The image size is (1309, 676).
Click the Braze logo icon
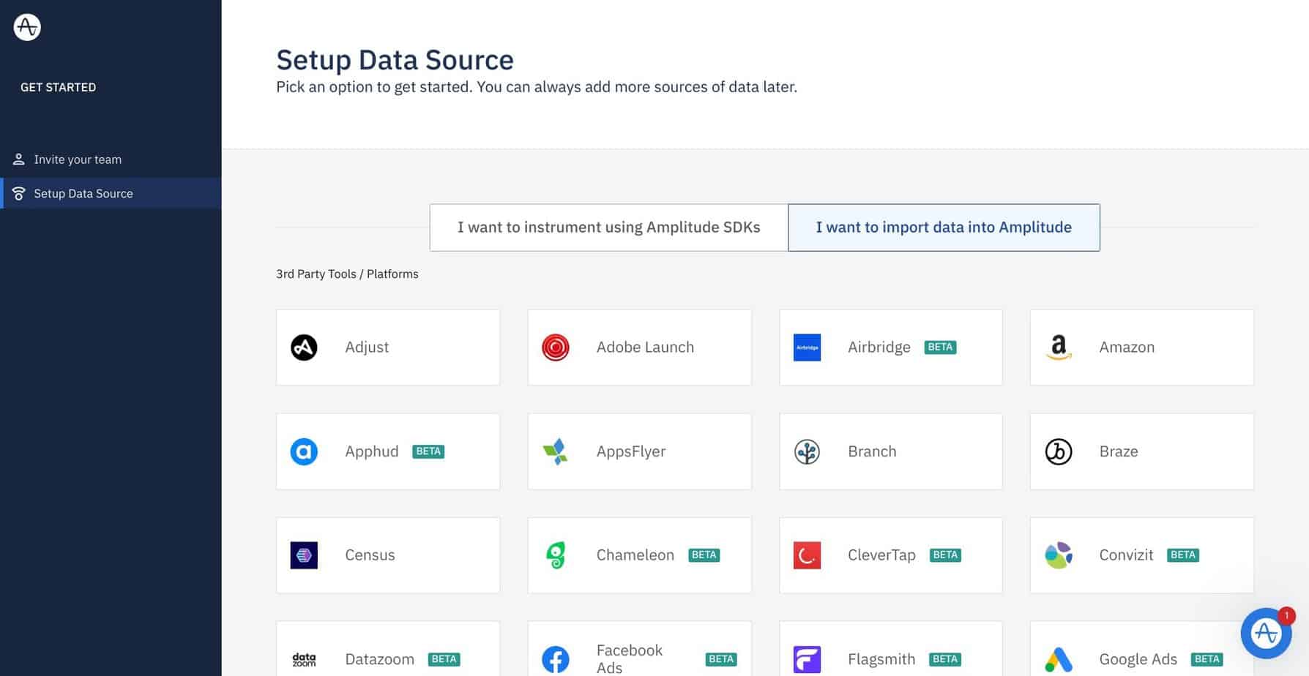pos(1059,451)
